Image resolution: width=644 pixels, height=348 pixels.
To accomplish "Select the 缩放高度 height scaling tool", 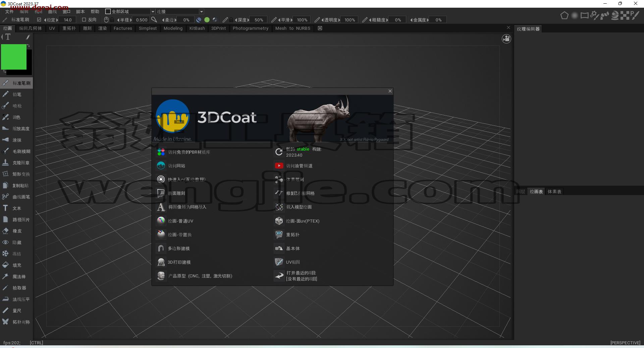I will click(x=16, y=128).
